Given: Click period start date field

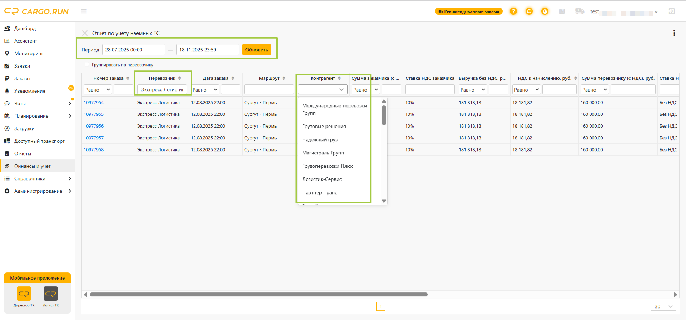Looking at the screenshot, I should (x=134, y=50).
